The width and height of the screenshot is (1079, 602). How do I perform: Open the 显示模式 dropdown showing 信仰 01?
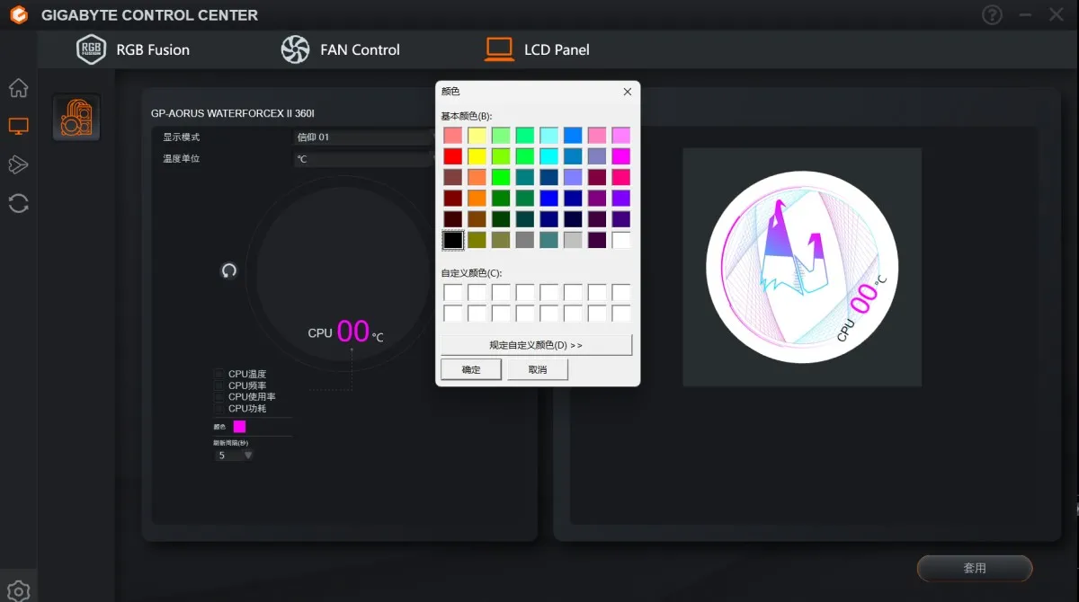click(x=364, y=137)
